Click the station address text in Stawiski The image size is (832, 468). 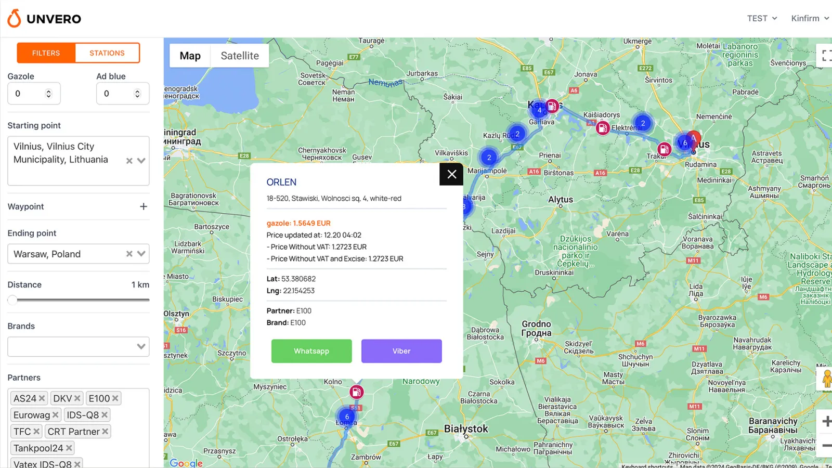[x=334, y=199]
